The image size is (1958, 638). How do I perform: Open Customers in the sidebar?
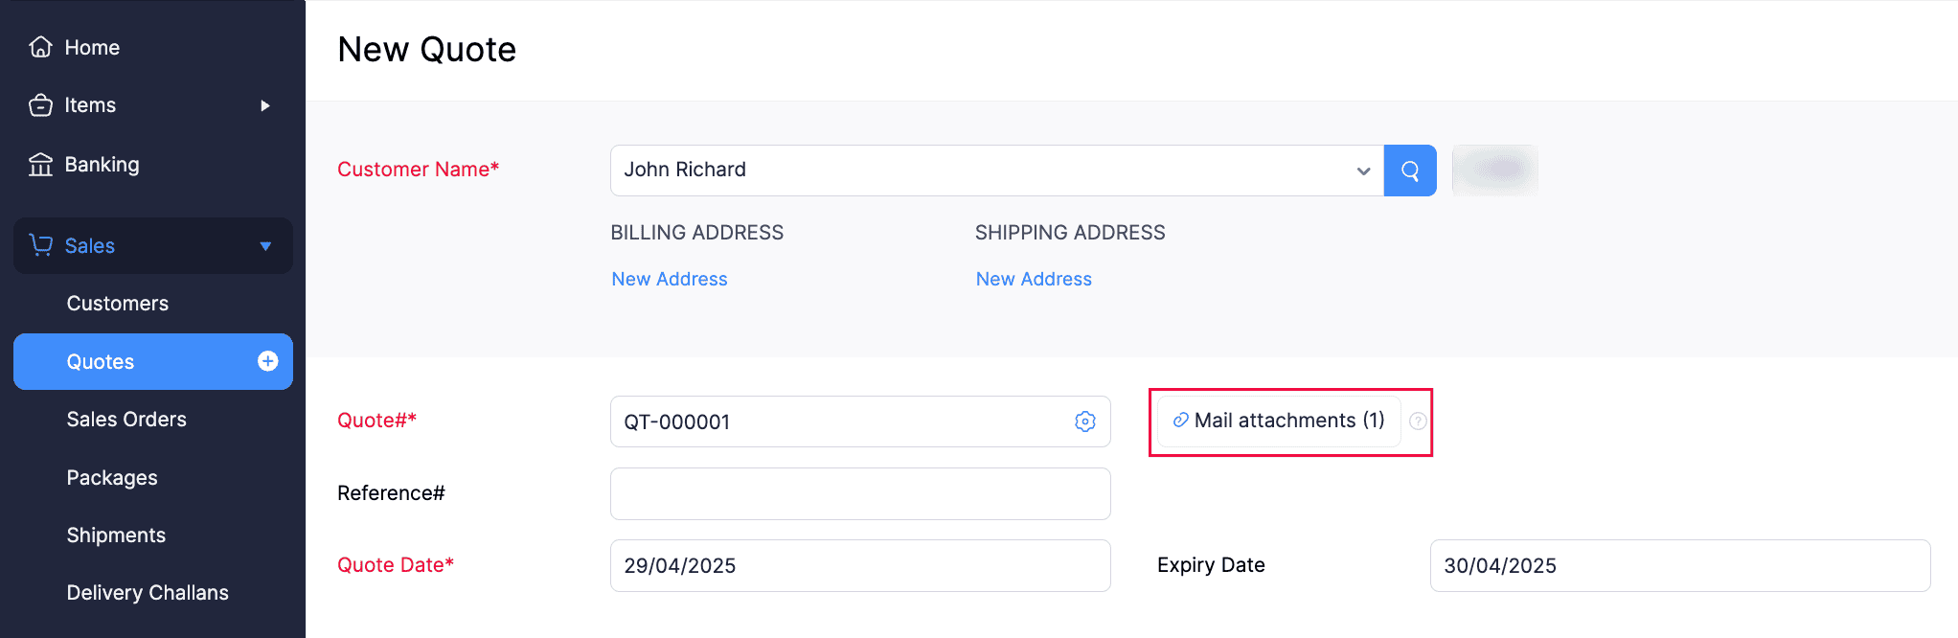pyautogui.click(x=118, y=304)
